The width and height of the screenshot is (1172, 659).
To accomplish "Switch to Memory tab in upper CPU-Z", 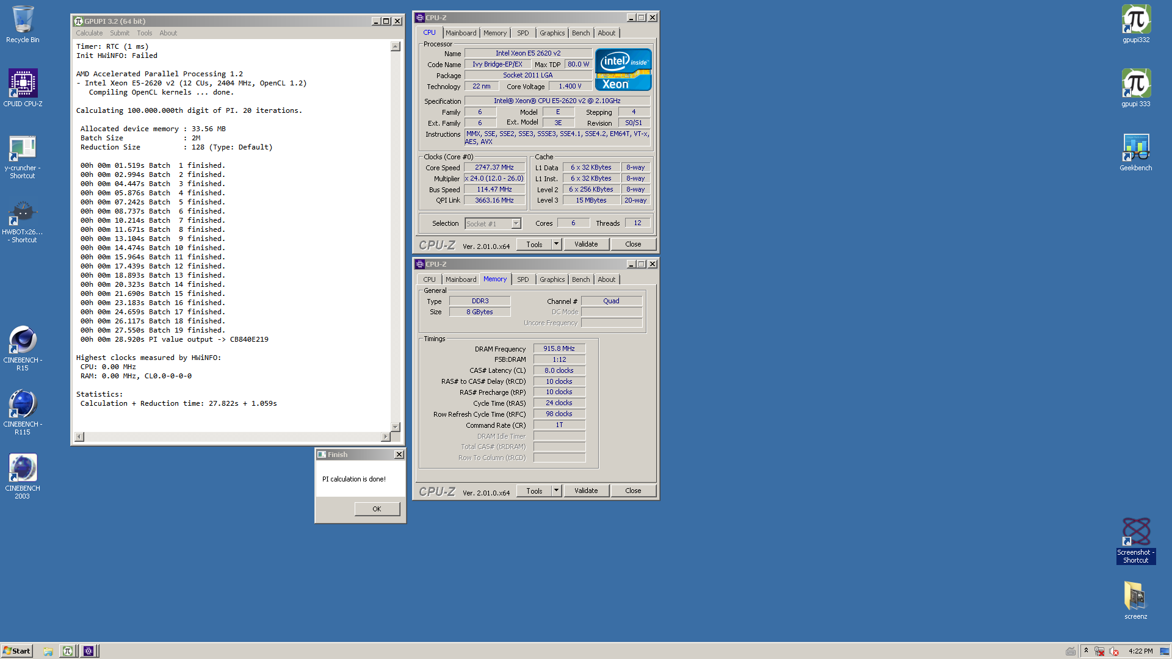I will [x=495, y=33].
